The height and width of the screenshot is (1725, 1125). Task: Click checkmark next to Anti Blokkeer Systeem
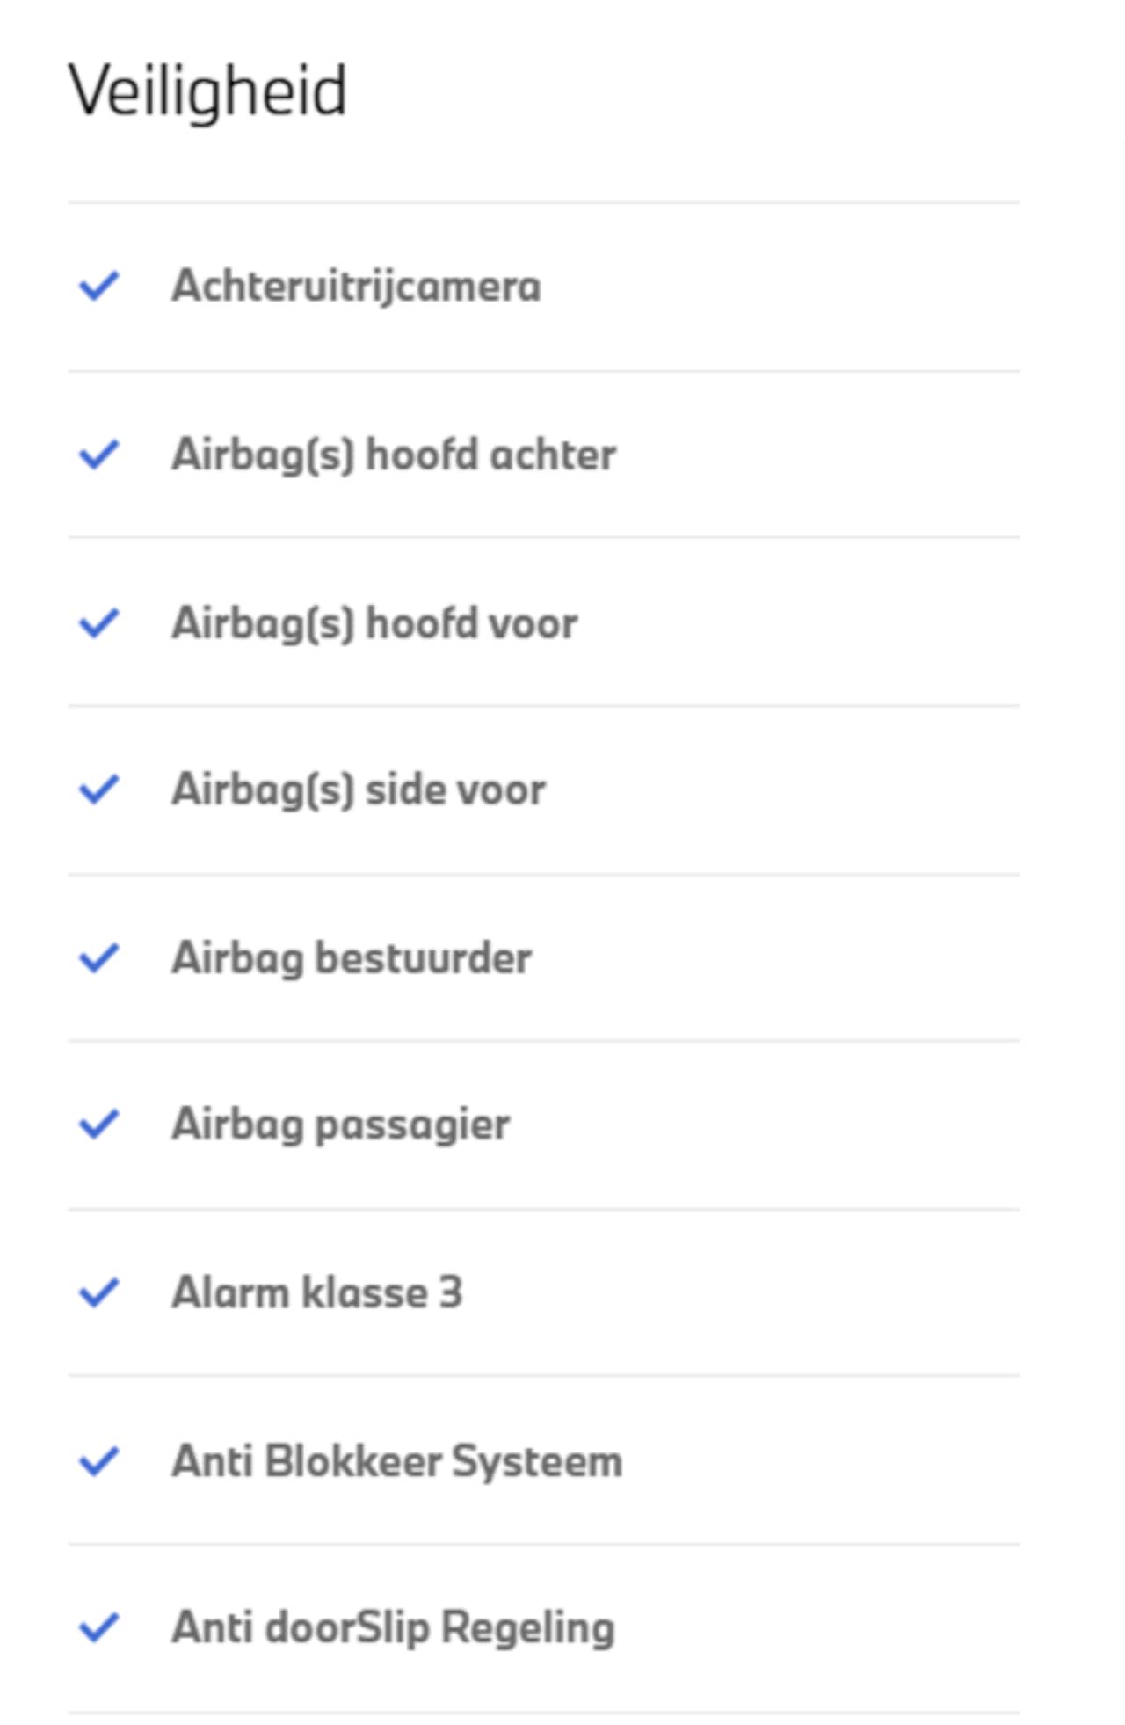pos(98,1461)
